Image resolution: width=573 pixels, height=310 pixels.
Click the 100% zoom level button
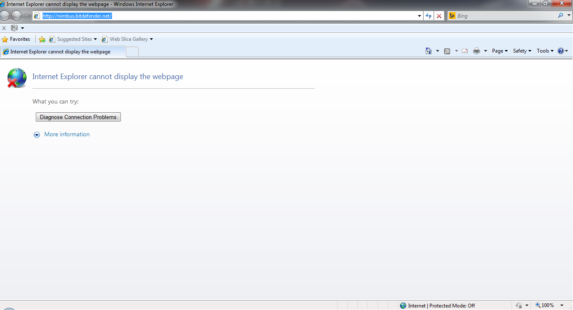(x=544, y=305)
